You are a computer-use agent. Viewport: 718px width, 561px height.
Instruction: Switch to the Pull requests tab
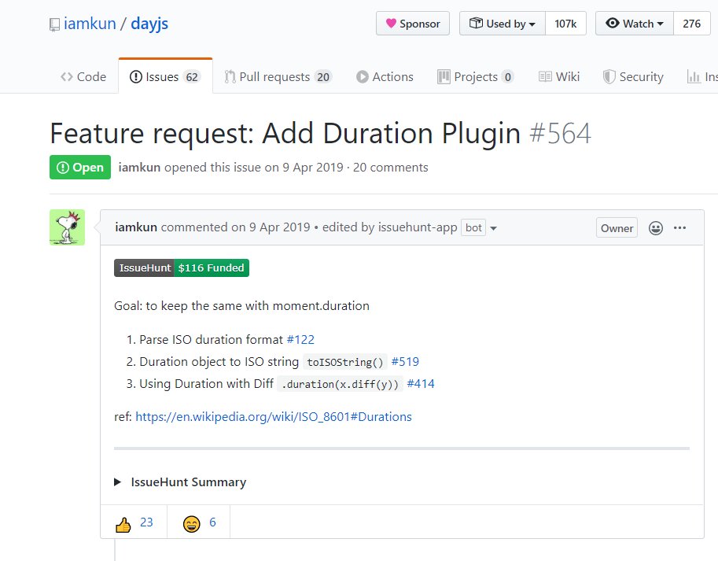click(278, 76)
